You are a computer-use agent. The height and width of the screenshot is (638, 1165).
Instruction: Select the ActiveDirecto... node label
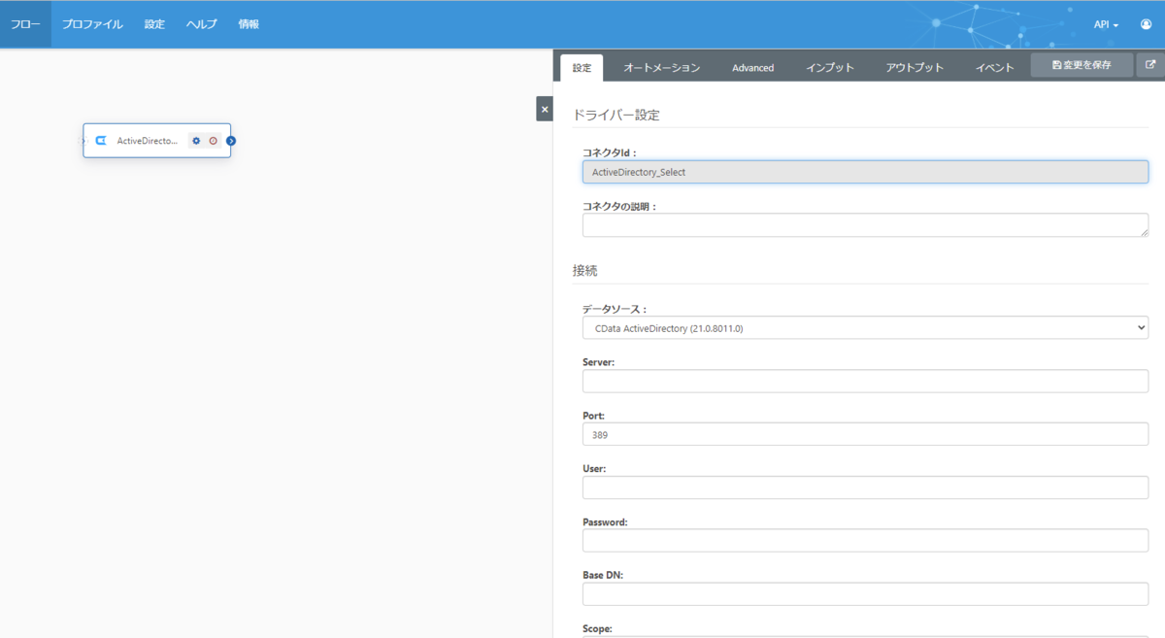pyautogui.click(x=148, y=141)
